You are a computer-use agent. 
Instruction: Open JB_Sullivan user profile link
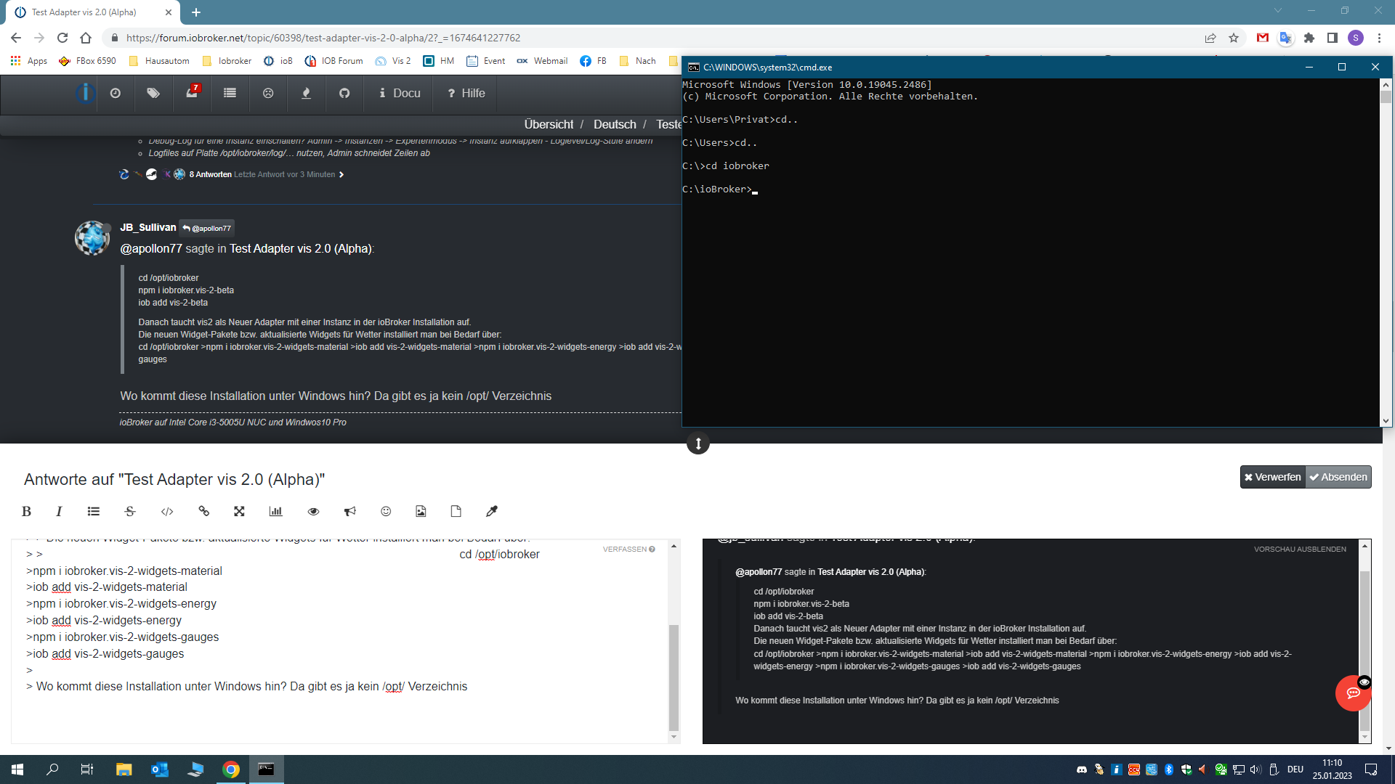tap(148, 227)
